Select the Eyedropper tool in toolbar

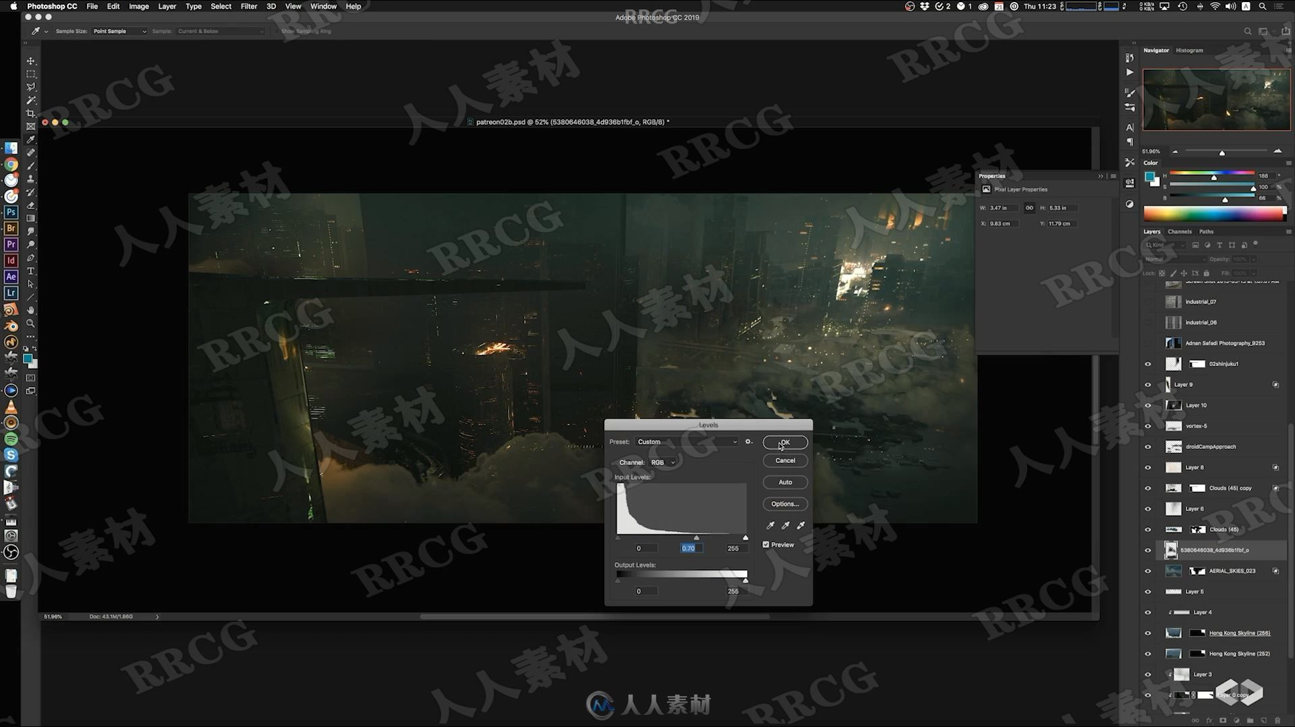[30, 140]
